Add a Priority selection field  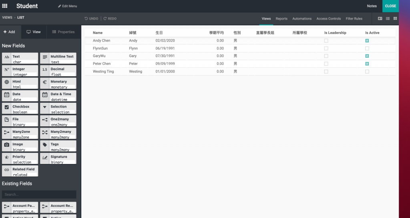coord(20,158)
